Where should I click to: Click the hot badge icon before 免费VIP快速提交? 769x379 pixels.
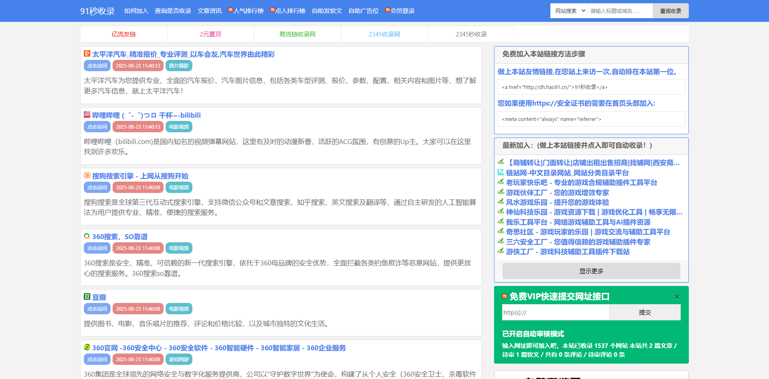[505, 296]
